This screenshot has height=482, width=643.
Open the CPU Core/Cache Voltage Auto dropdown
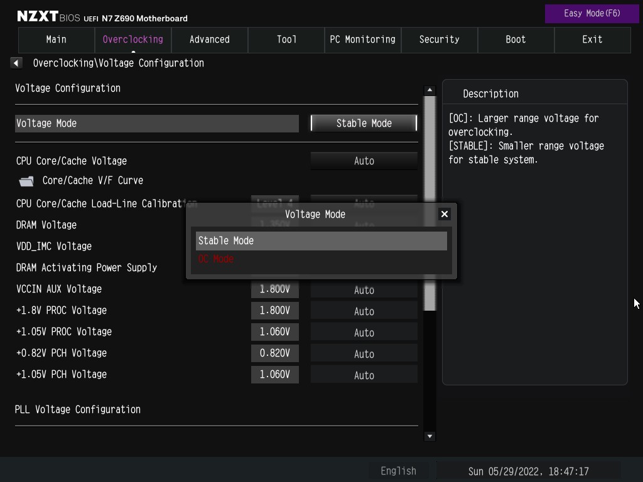click(x=364, y=161)
